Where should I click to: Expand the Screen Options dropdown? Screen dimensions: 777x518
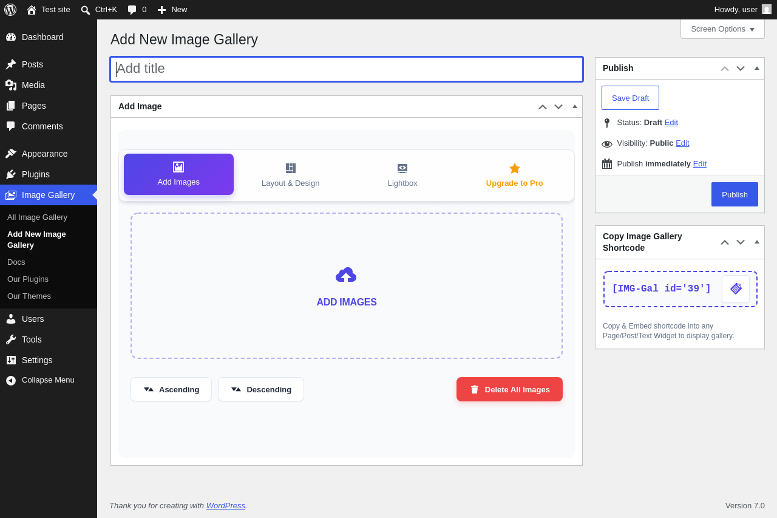[722, 29]
